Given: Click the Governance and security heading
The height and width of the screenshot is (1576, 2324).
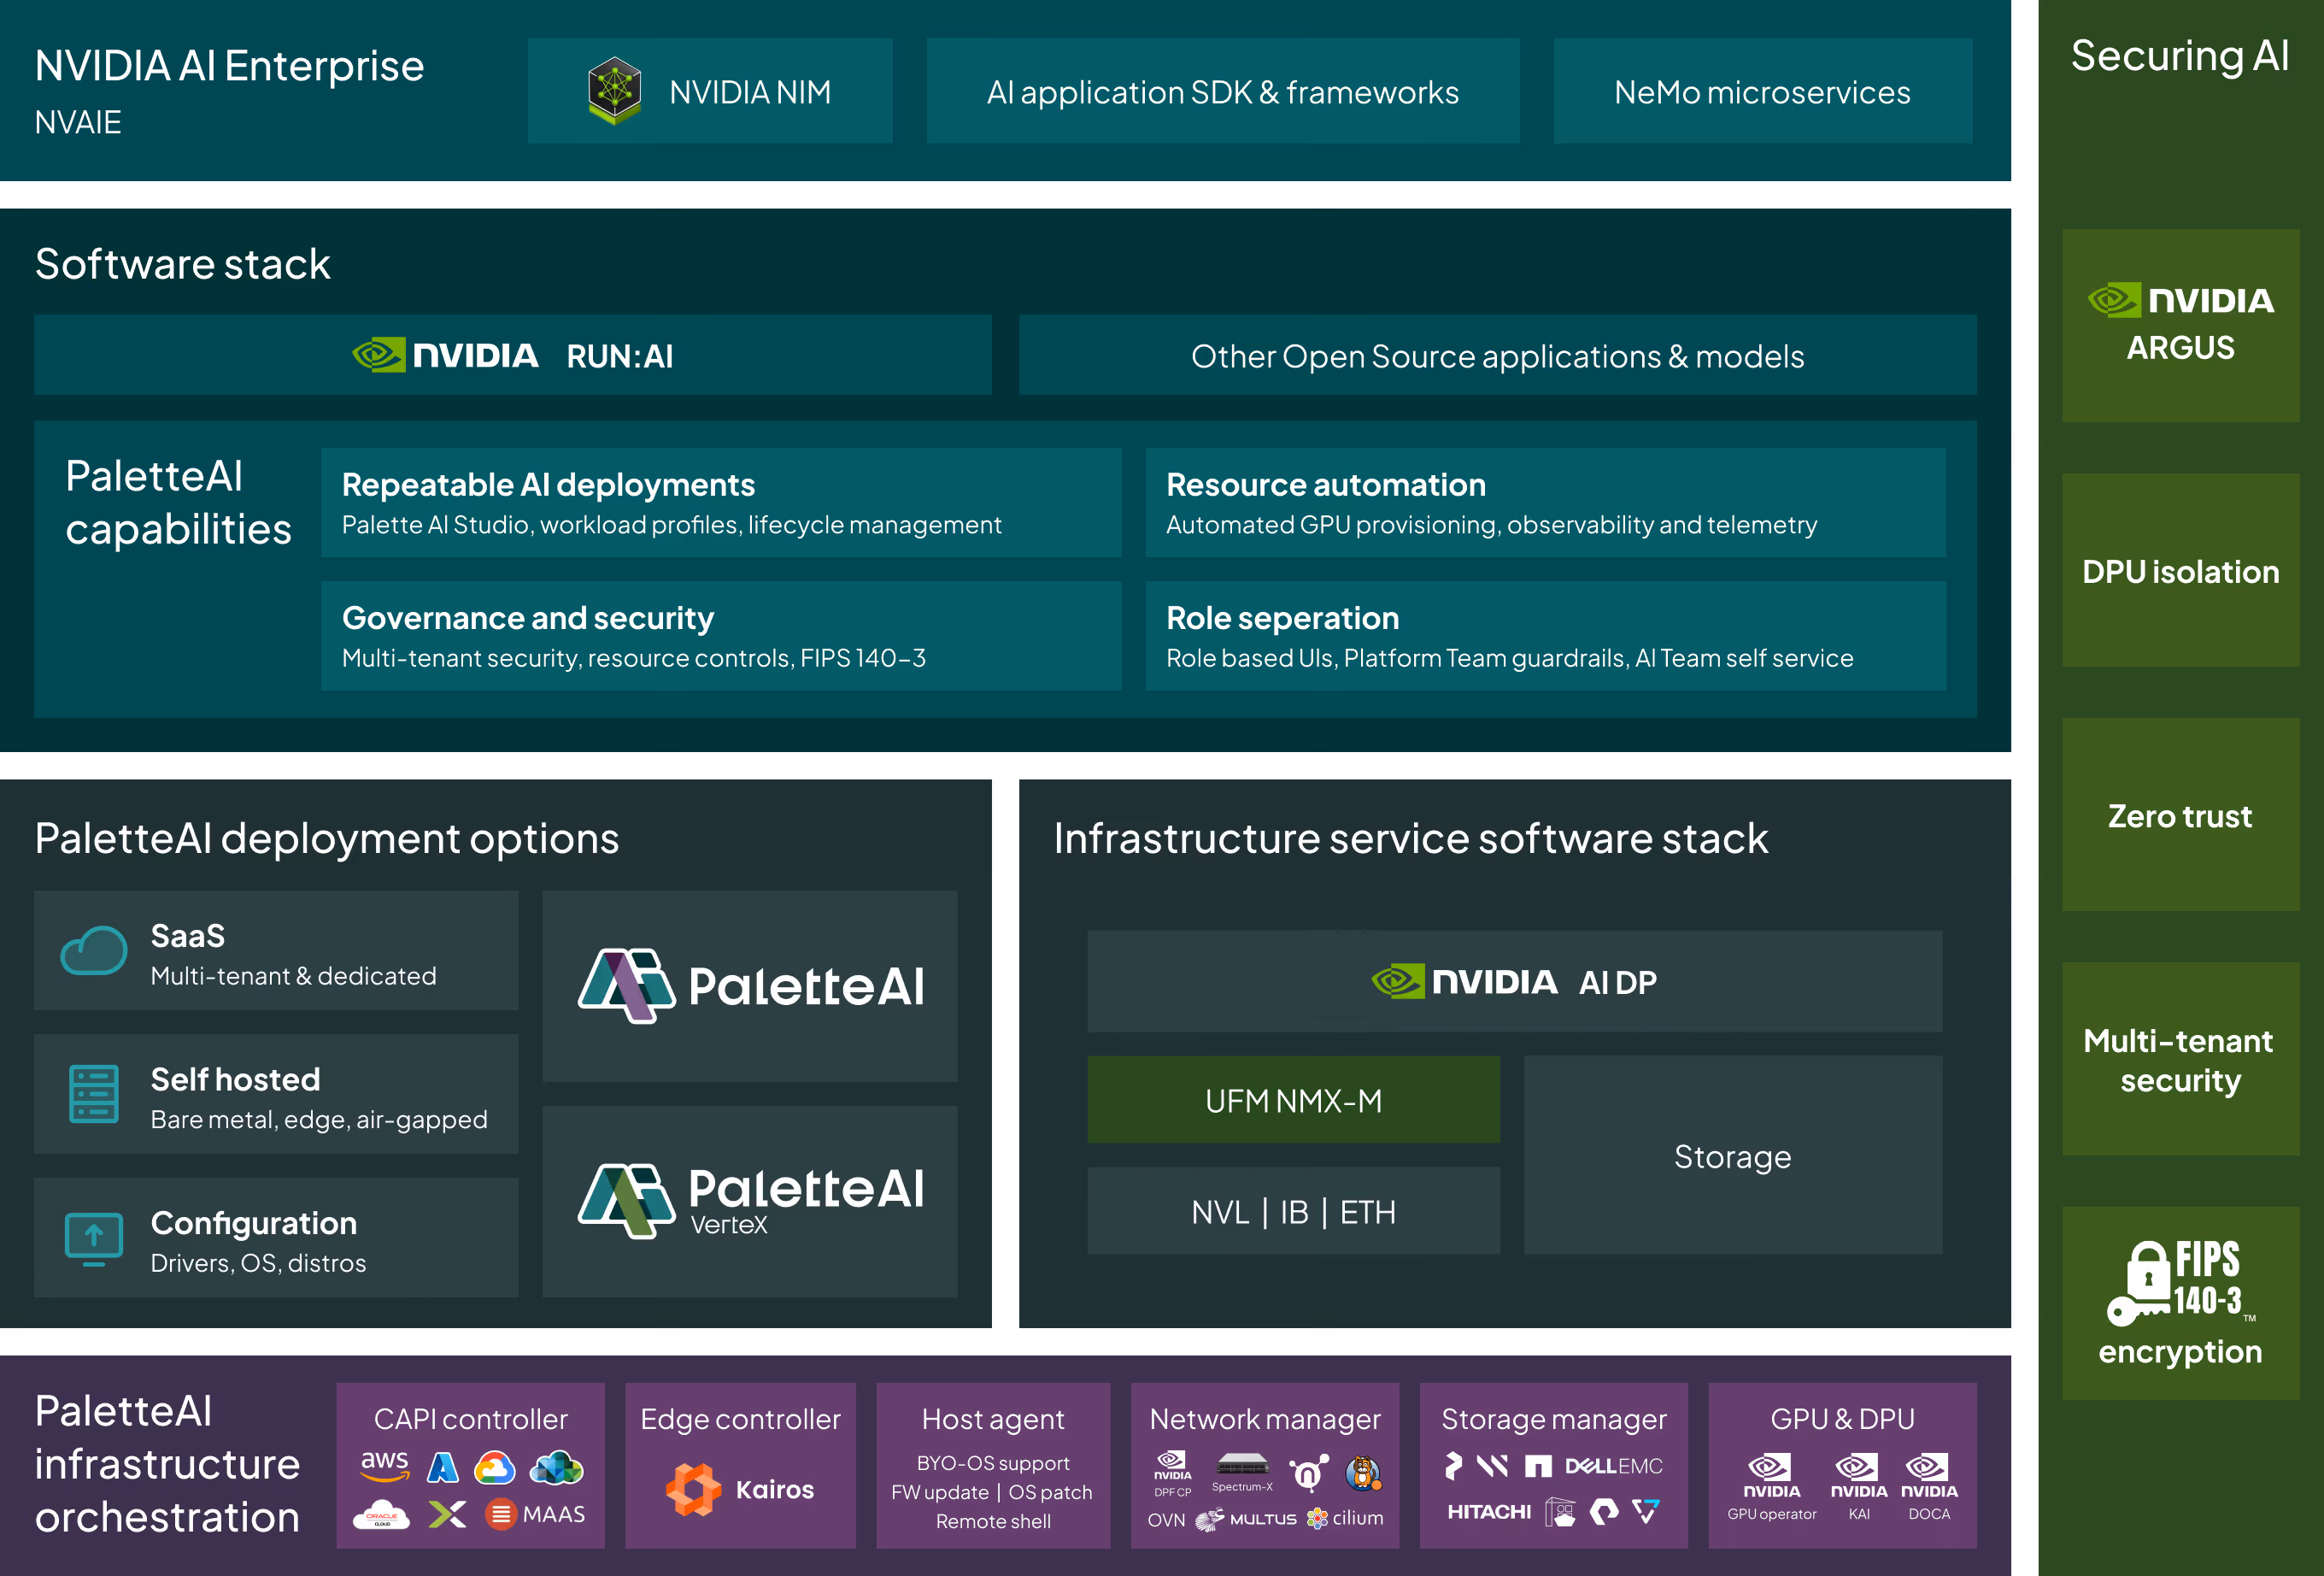Looking at the screenshot, I should [x=528, y=618].
